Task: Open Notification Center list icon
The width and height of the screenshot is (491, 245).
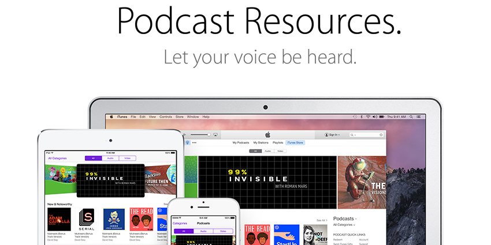Action: coord(419,117)
